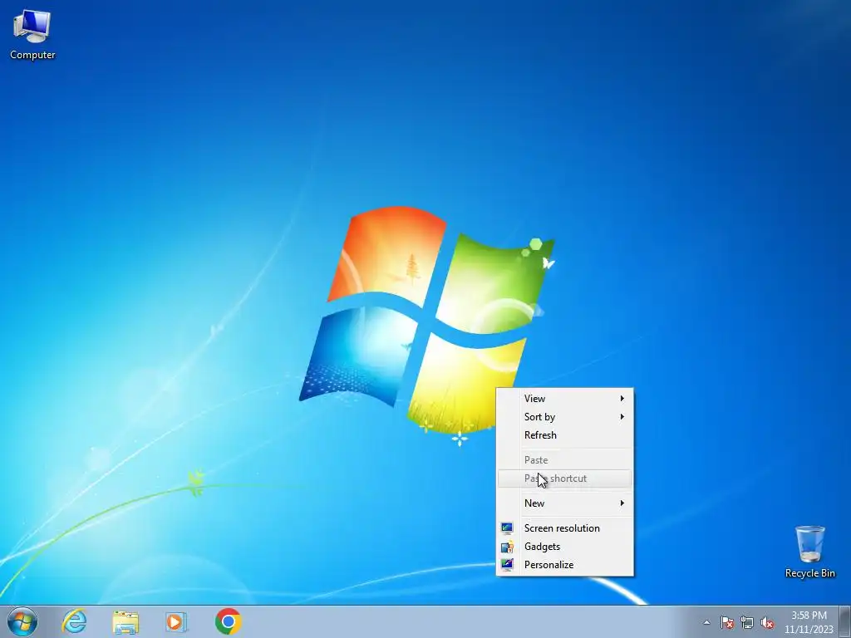This screenshot has height=638, width=851.
Task: Click the Computer icon label text
Action: (32, 55)
